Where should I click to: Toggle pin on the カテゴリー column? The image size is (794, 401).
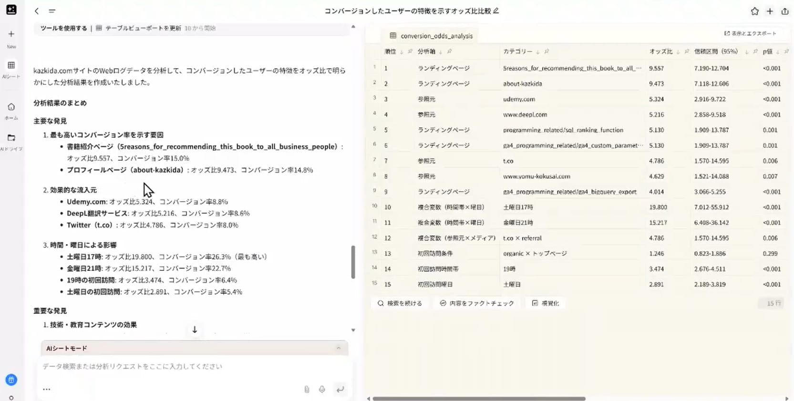(547, 51)
